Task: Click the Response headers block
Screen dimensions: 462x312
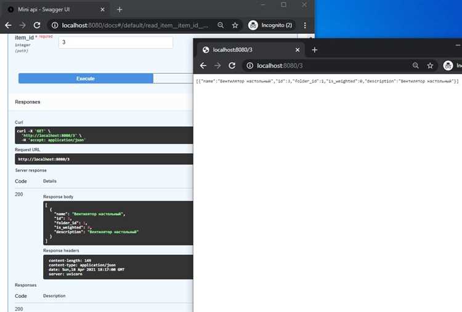Action: 118,267
